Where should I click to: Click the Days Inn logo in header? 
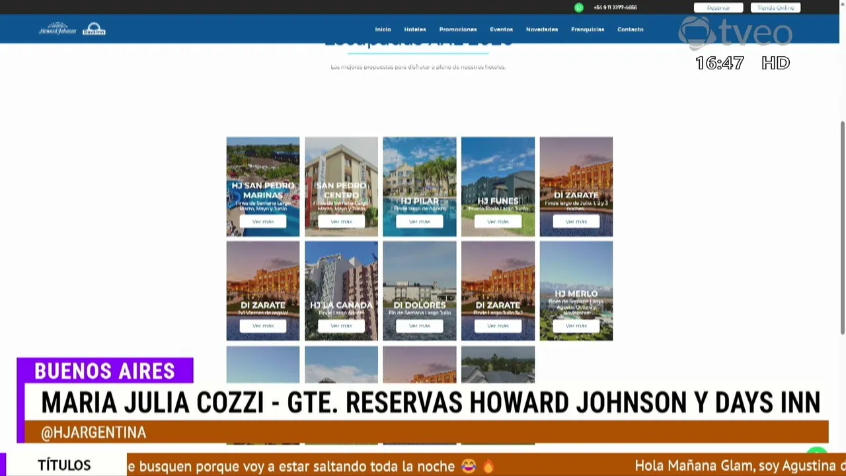[94, 29]
